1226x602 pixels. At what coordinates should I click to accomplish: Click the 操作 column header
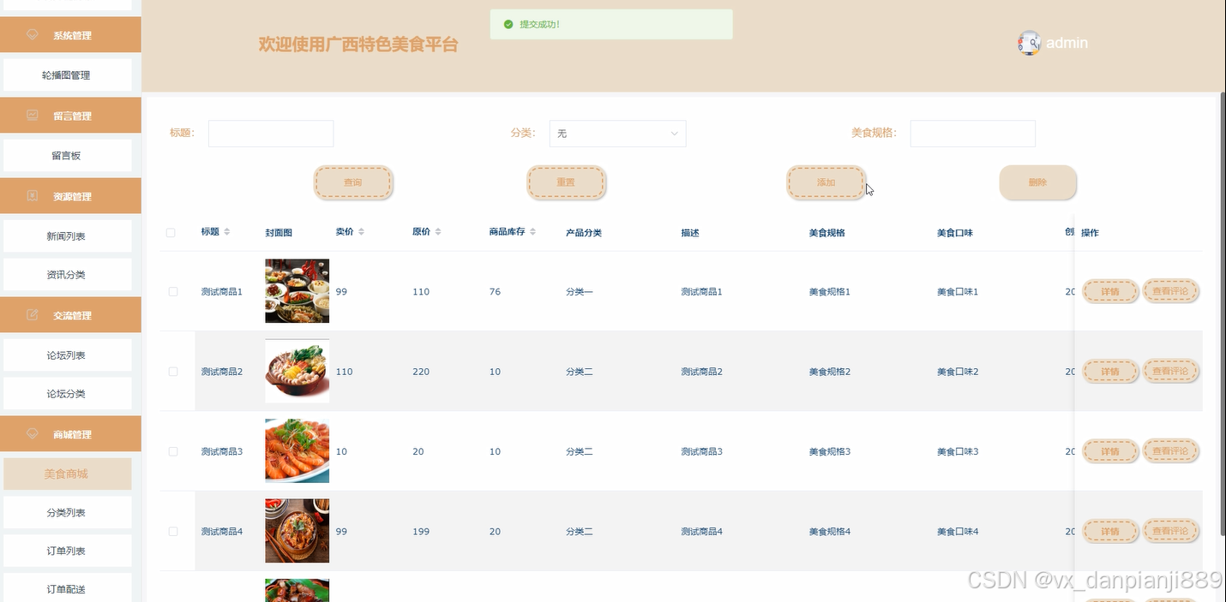1090,233
